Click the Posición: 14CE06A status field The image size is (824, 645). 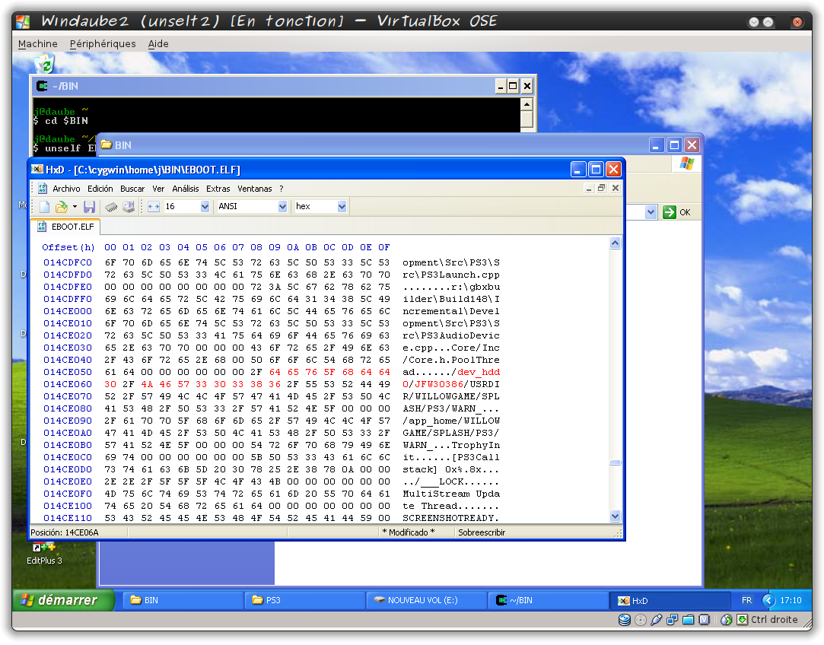pos(65,532)
